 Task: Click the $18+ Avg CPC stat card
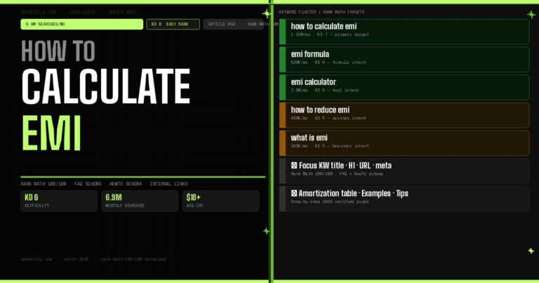(220, 201)
